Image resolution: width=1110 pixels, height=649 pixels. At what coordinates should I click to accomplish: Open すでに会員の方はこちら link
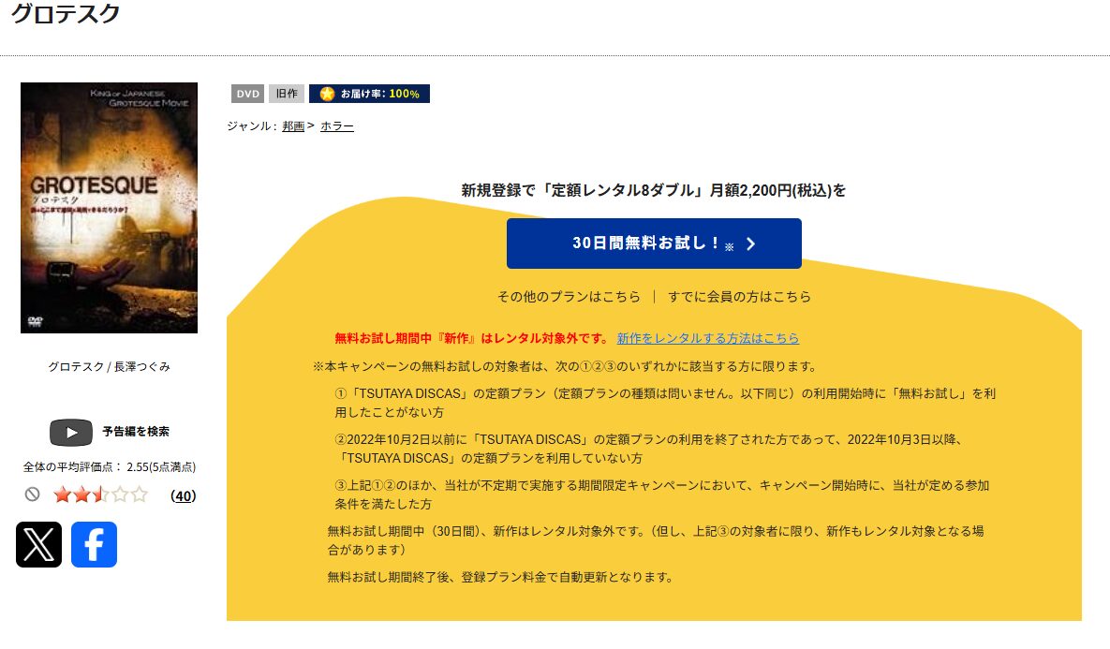coord(739,297)
